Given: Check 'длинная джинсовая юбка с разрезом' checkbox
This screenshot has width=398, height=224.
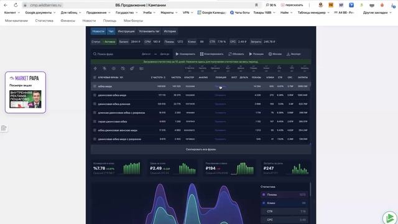Looking at the screenshot, I should tap(95, 113).
